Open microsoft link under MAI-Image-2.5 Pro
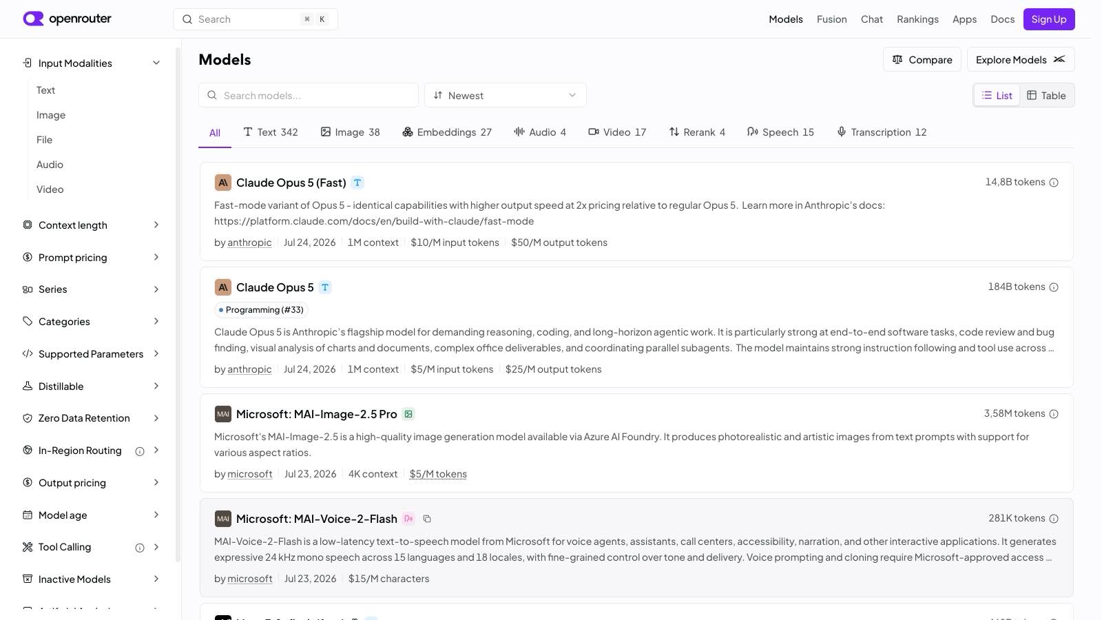 pyautogui.click(x=250, y=474)
